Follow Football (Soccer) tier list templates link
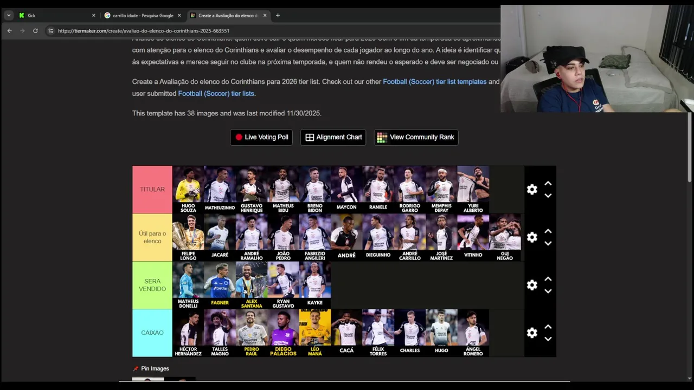This screenshot has height=390, width=694. tap(435, 82)
